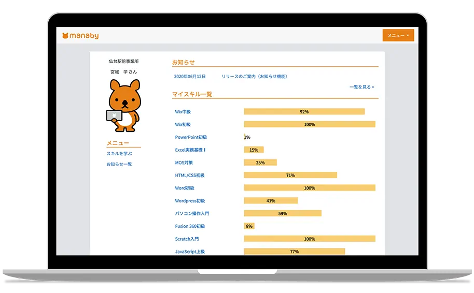The image size is (474, 293).
Task: Click the manaby logo in header
Action: tap(80, 36)
